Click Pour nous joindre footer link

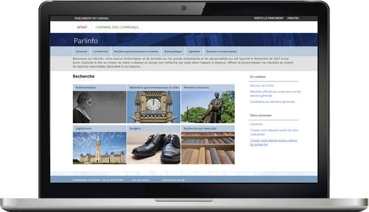click(141, 180)
